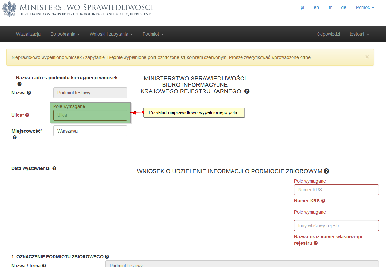Screen dimensions: 386x267
Task: Go to Odpowiedzi in the navigation bar
Action: point(328,34)
